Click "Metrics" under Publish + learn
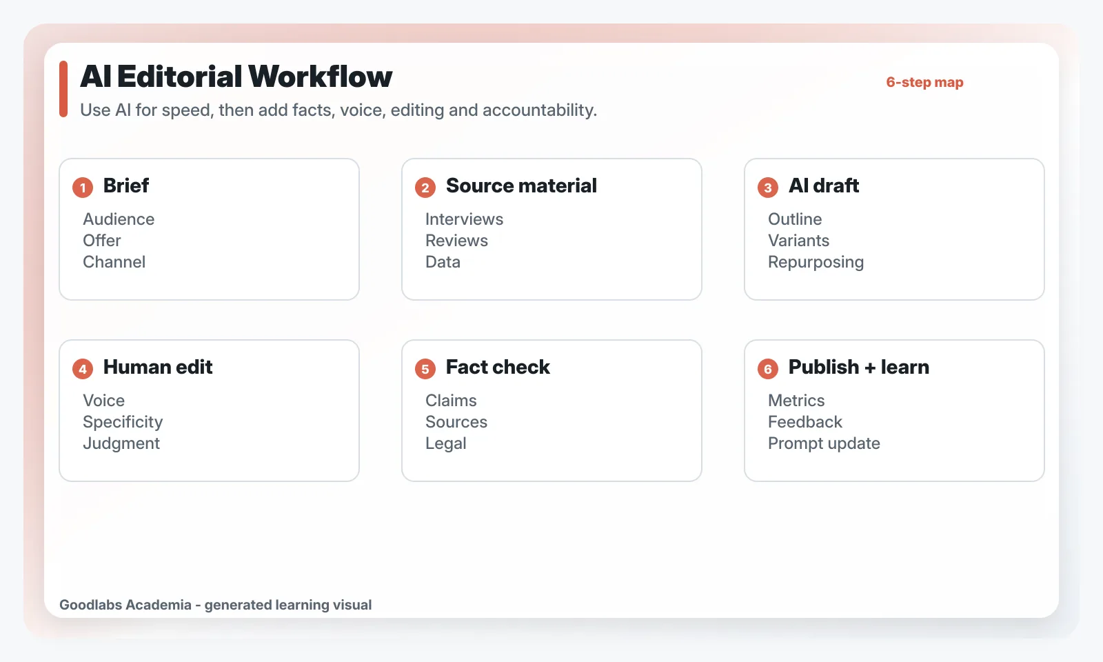1103x662 pixels. [796, 401]
